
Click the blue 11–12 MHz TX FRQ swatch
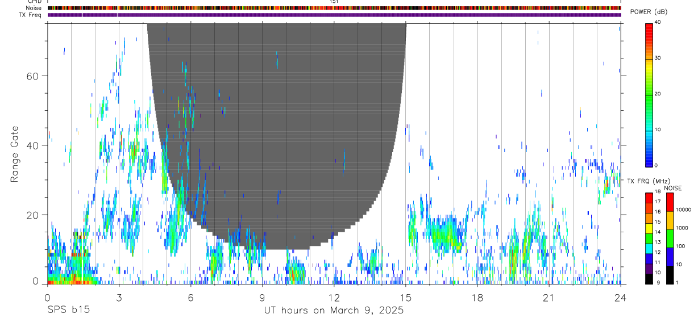(x=649, y=258)
